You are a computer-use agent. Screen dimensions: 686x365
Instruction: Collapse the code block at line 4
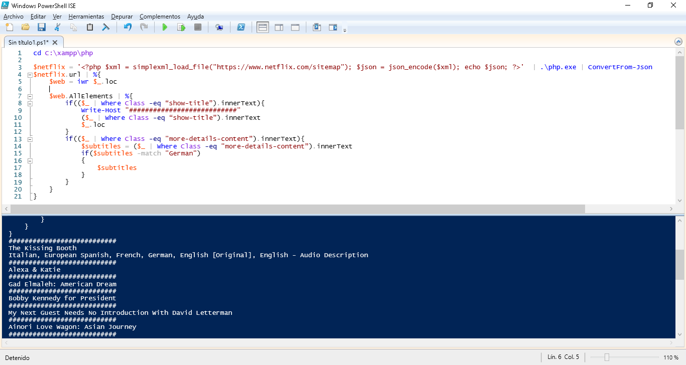(30, 75)
